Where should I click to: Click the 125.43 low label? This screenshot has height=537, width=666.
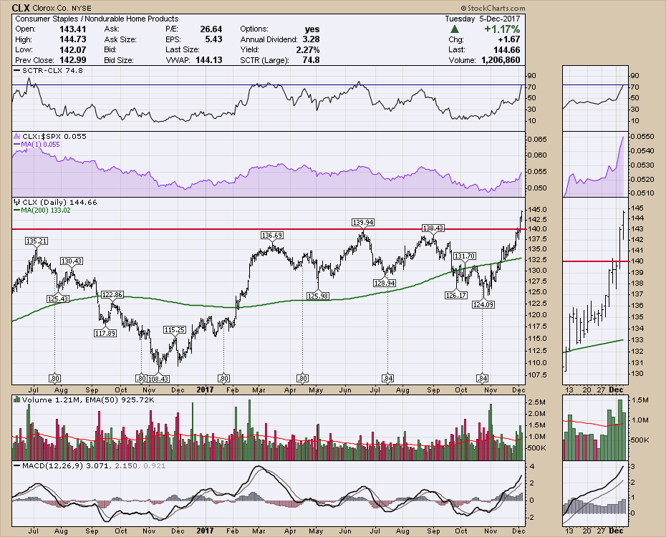58,299
